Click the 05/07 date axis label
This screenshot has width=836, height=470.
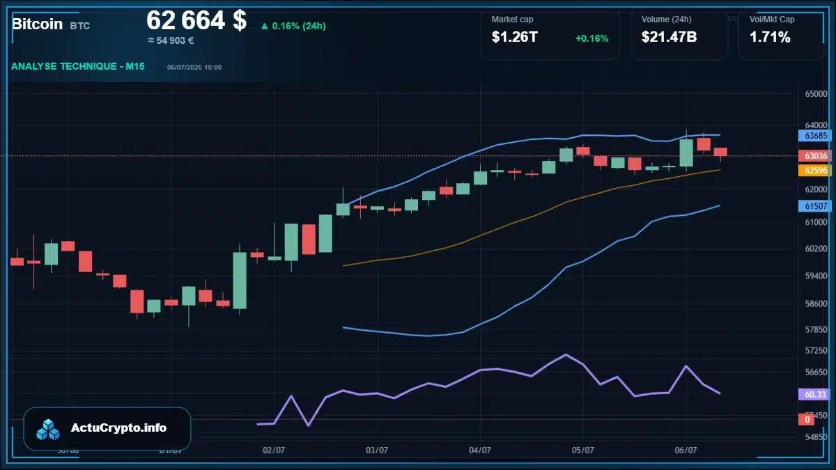pyautogui.click(x=582, y=451)
